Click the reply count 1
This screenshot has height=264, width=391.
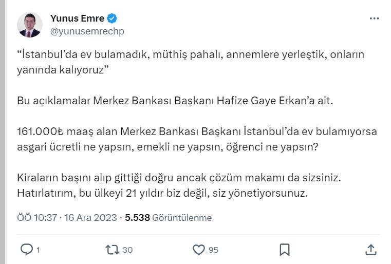tap(39, 250)
